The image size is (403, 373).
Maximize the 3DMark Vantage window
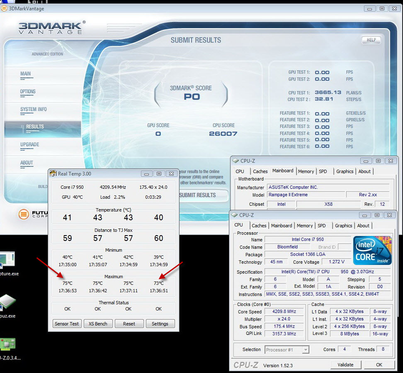click(x=382, y=9)
